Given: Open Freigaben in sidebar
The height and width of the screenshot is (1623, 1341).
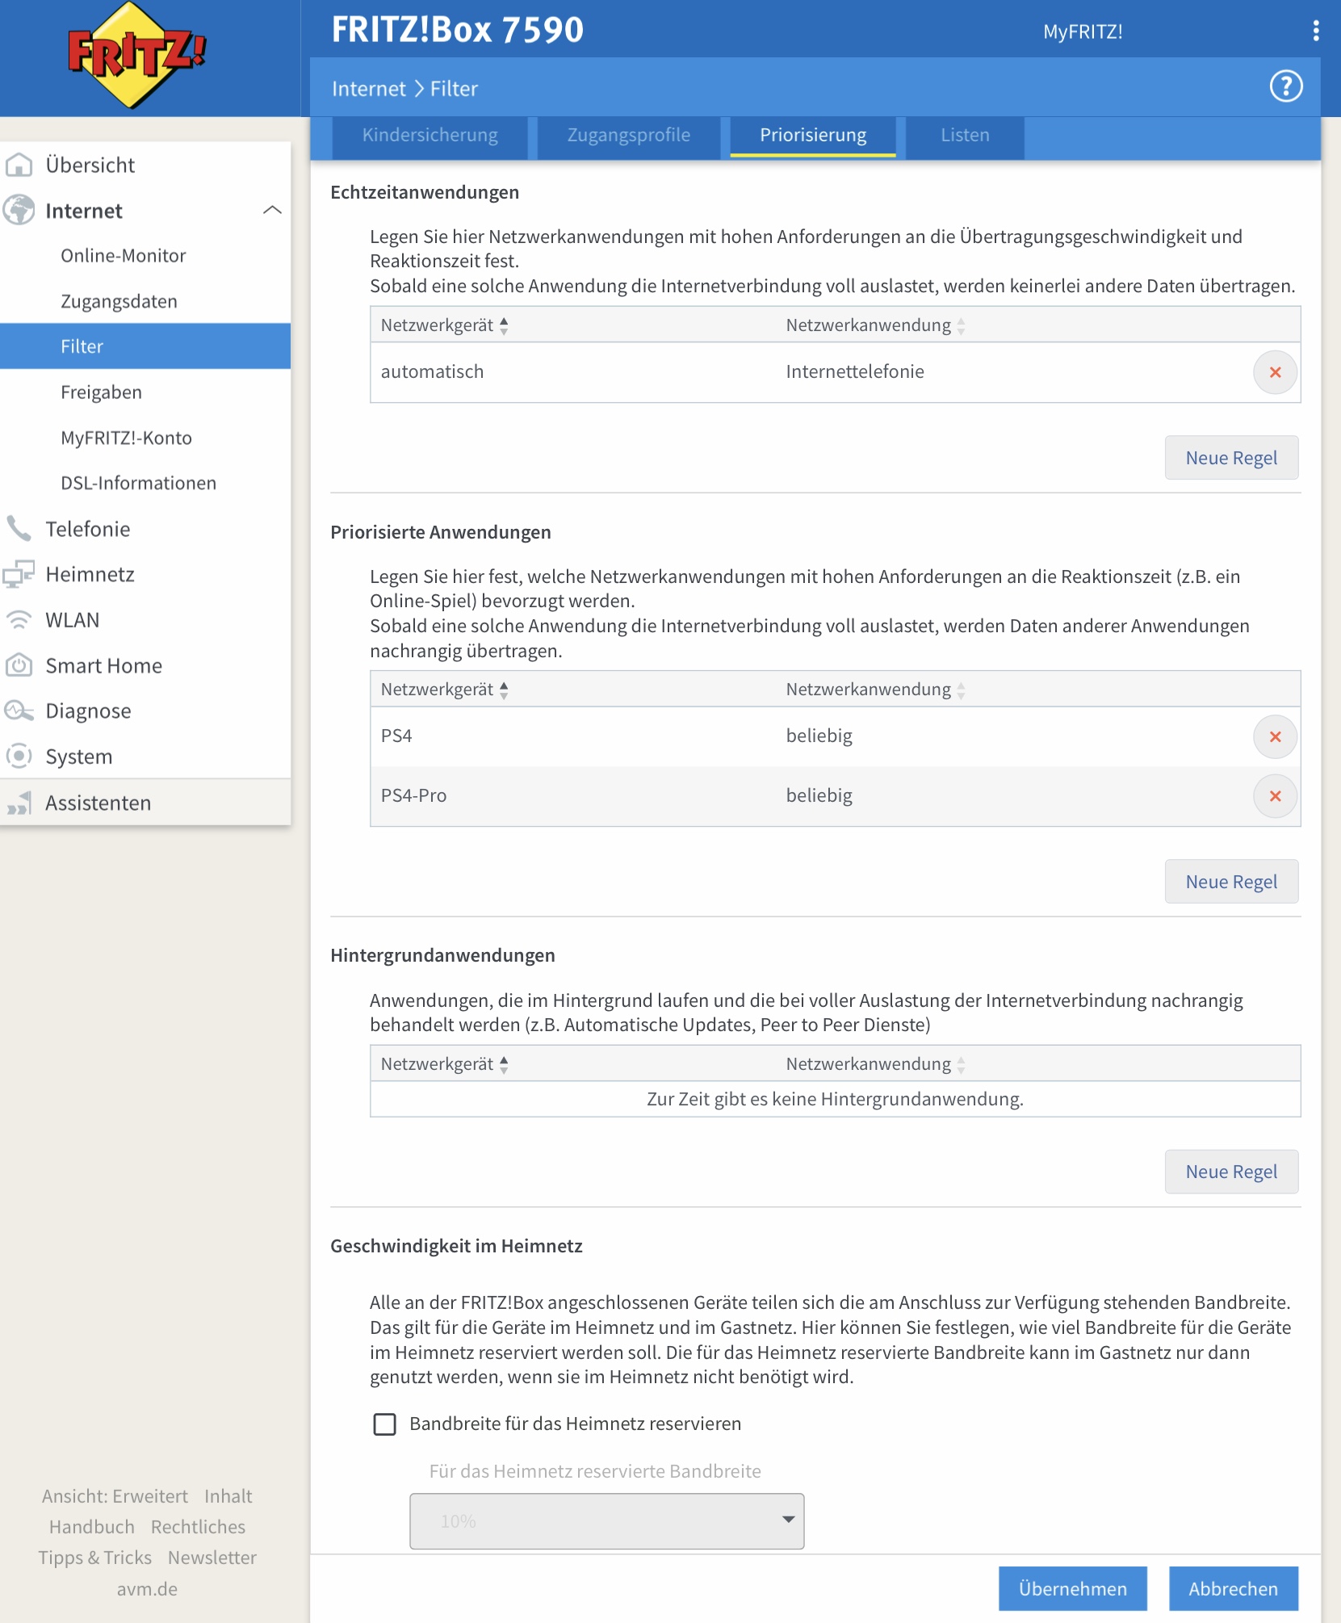Looking at the screenshot, I should [x=101, y=392].
